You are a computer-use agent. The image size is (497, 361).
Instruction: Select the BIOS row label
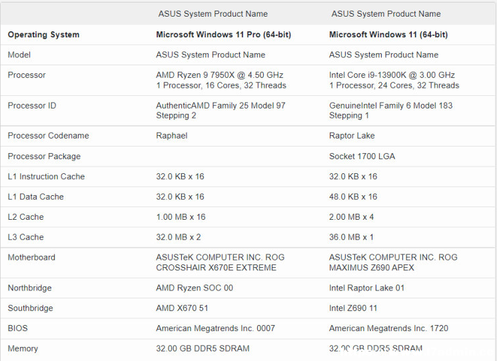(x=18, y=328)
